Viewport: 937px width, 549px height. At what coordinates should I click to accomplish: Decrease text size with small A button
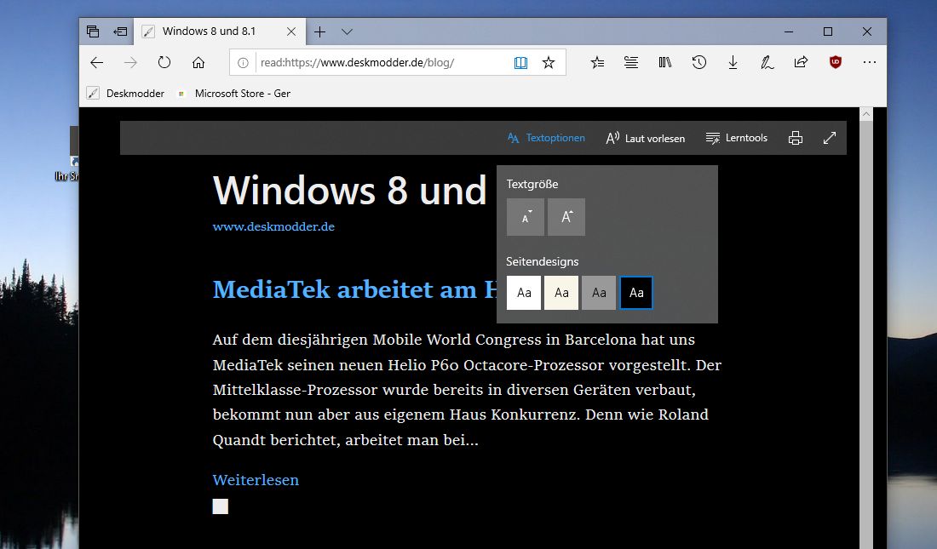526,217
